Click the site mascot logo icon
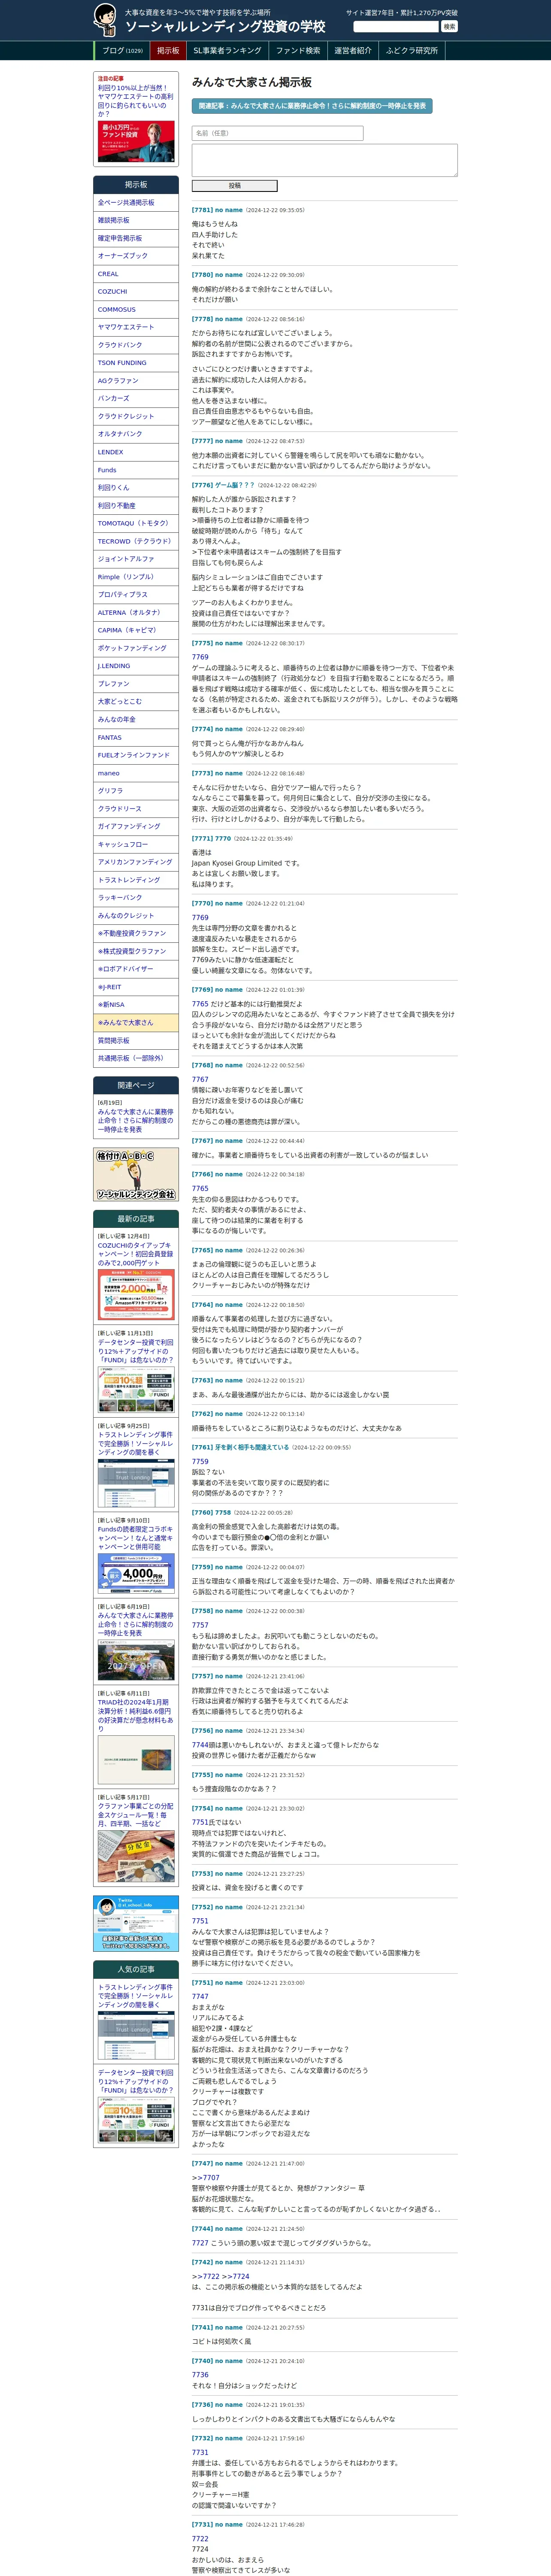Screen dimensions: 551x2576 (105, 20)
